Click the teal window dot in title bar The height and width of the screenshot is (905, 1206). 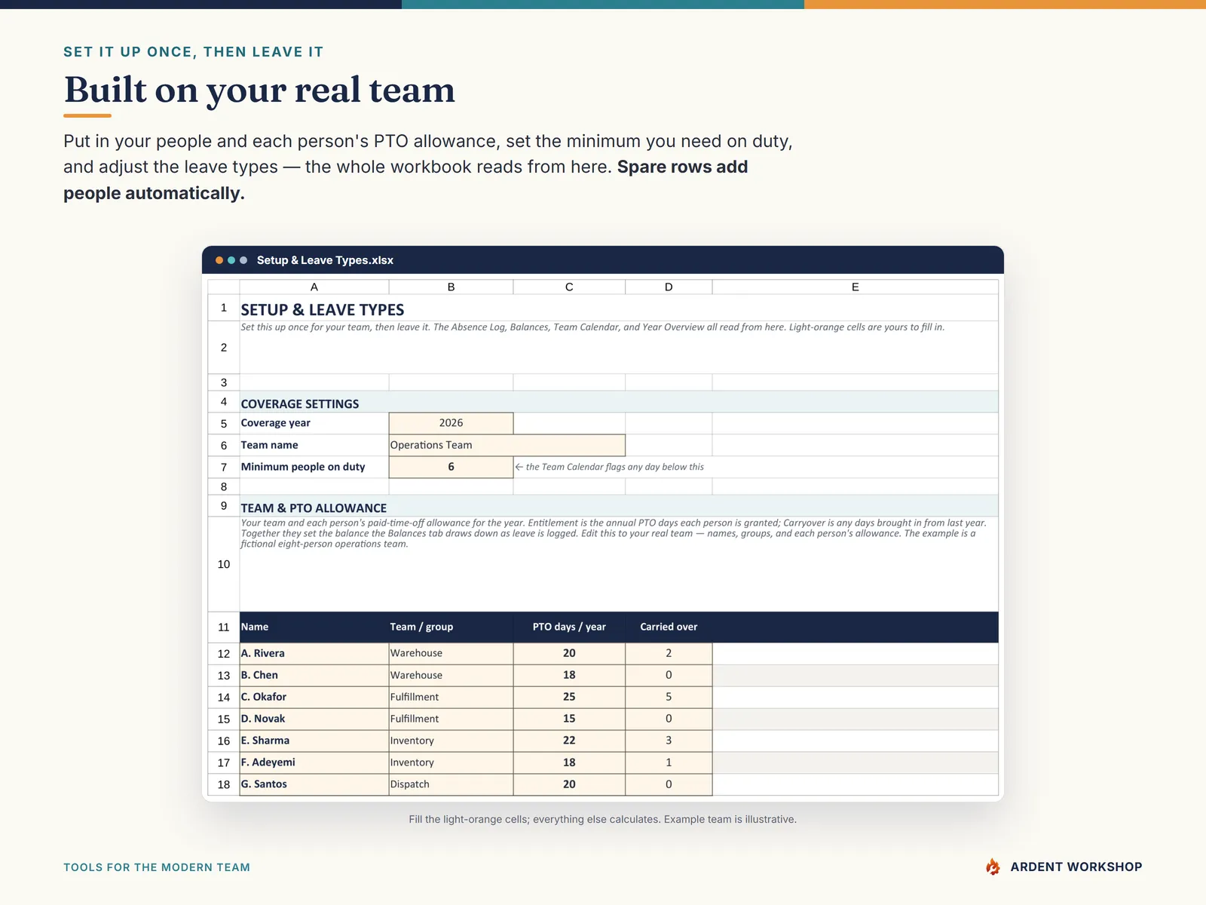(231, 260)
